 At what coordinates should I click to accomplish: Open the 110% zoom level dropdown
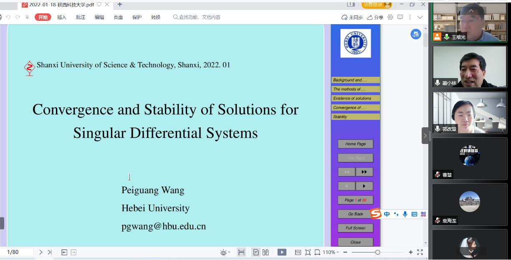[331, 252]
